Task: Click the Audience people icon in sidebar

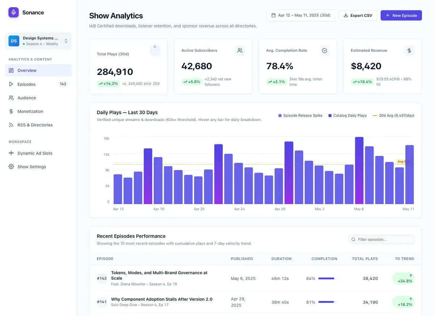Action: point(11,98)
